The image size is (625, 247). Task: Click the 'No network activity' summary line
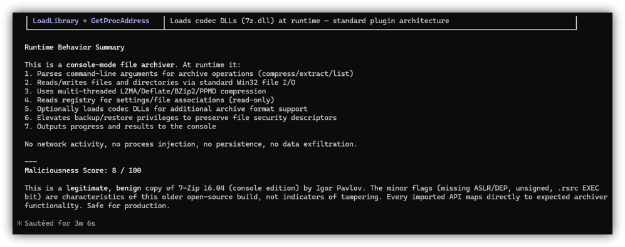tap(191, 144)
